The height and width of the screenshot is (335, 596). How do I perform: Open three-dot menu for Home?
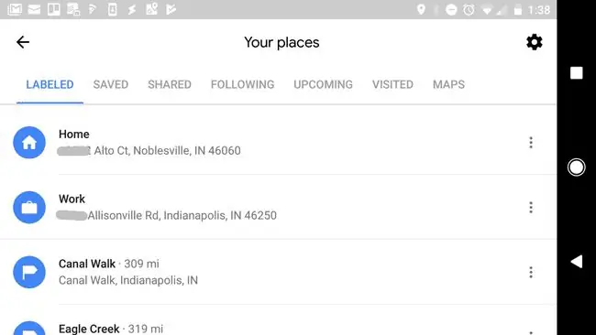[x=531, y=143]
